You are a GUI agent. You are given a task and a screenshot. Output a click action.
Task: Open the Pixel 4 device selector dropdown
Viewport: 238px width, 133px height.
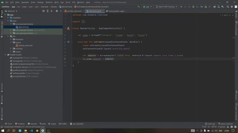click(x=167, y=7)
